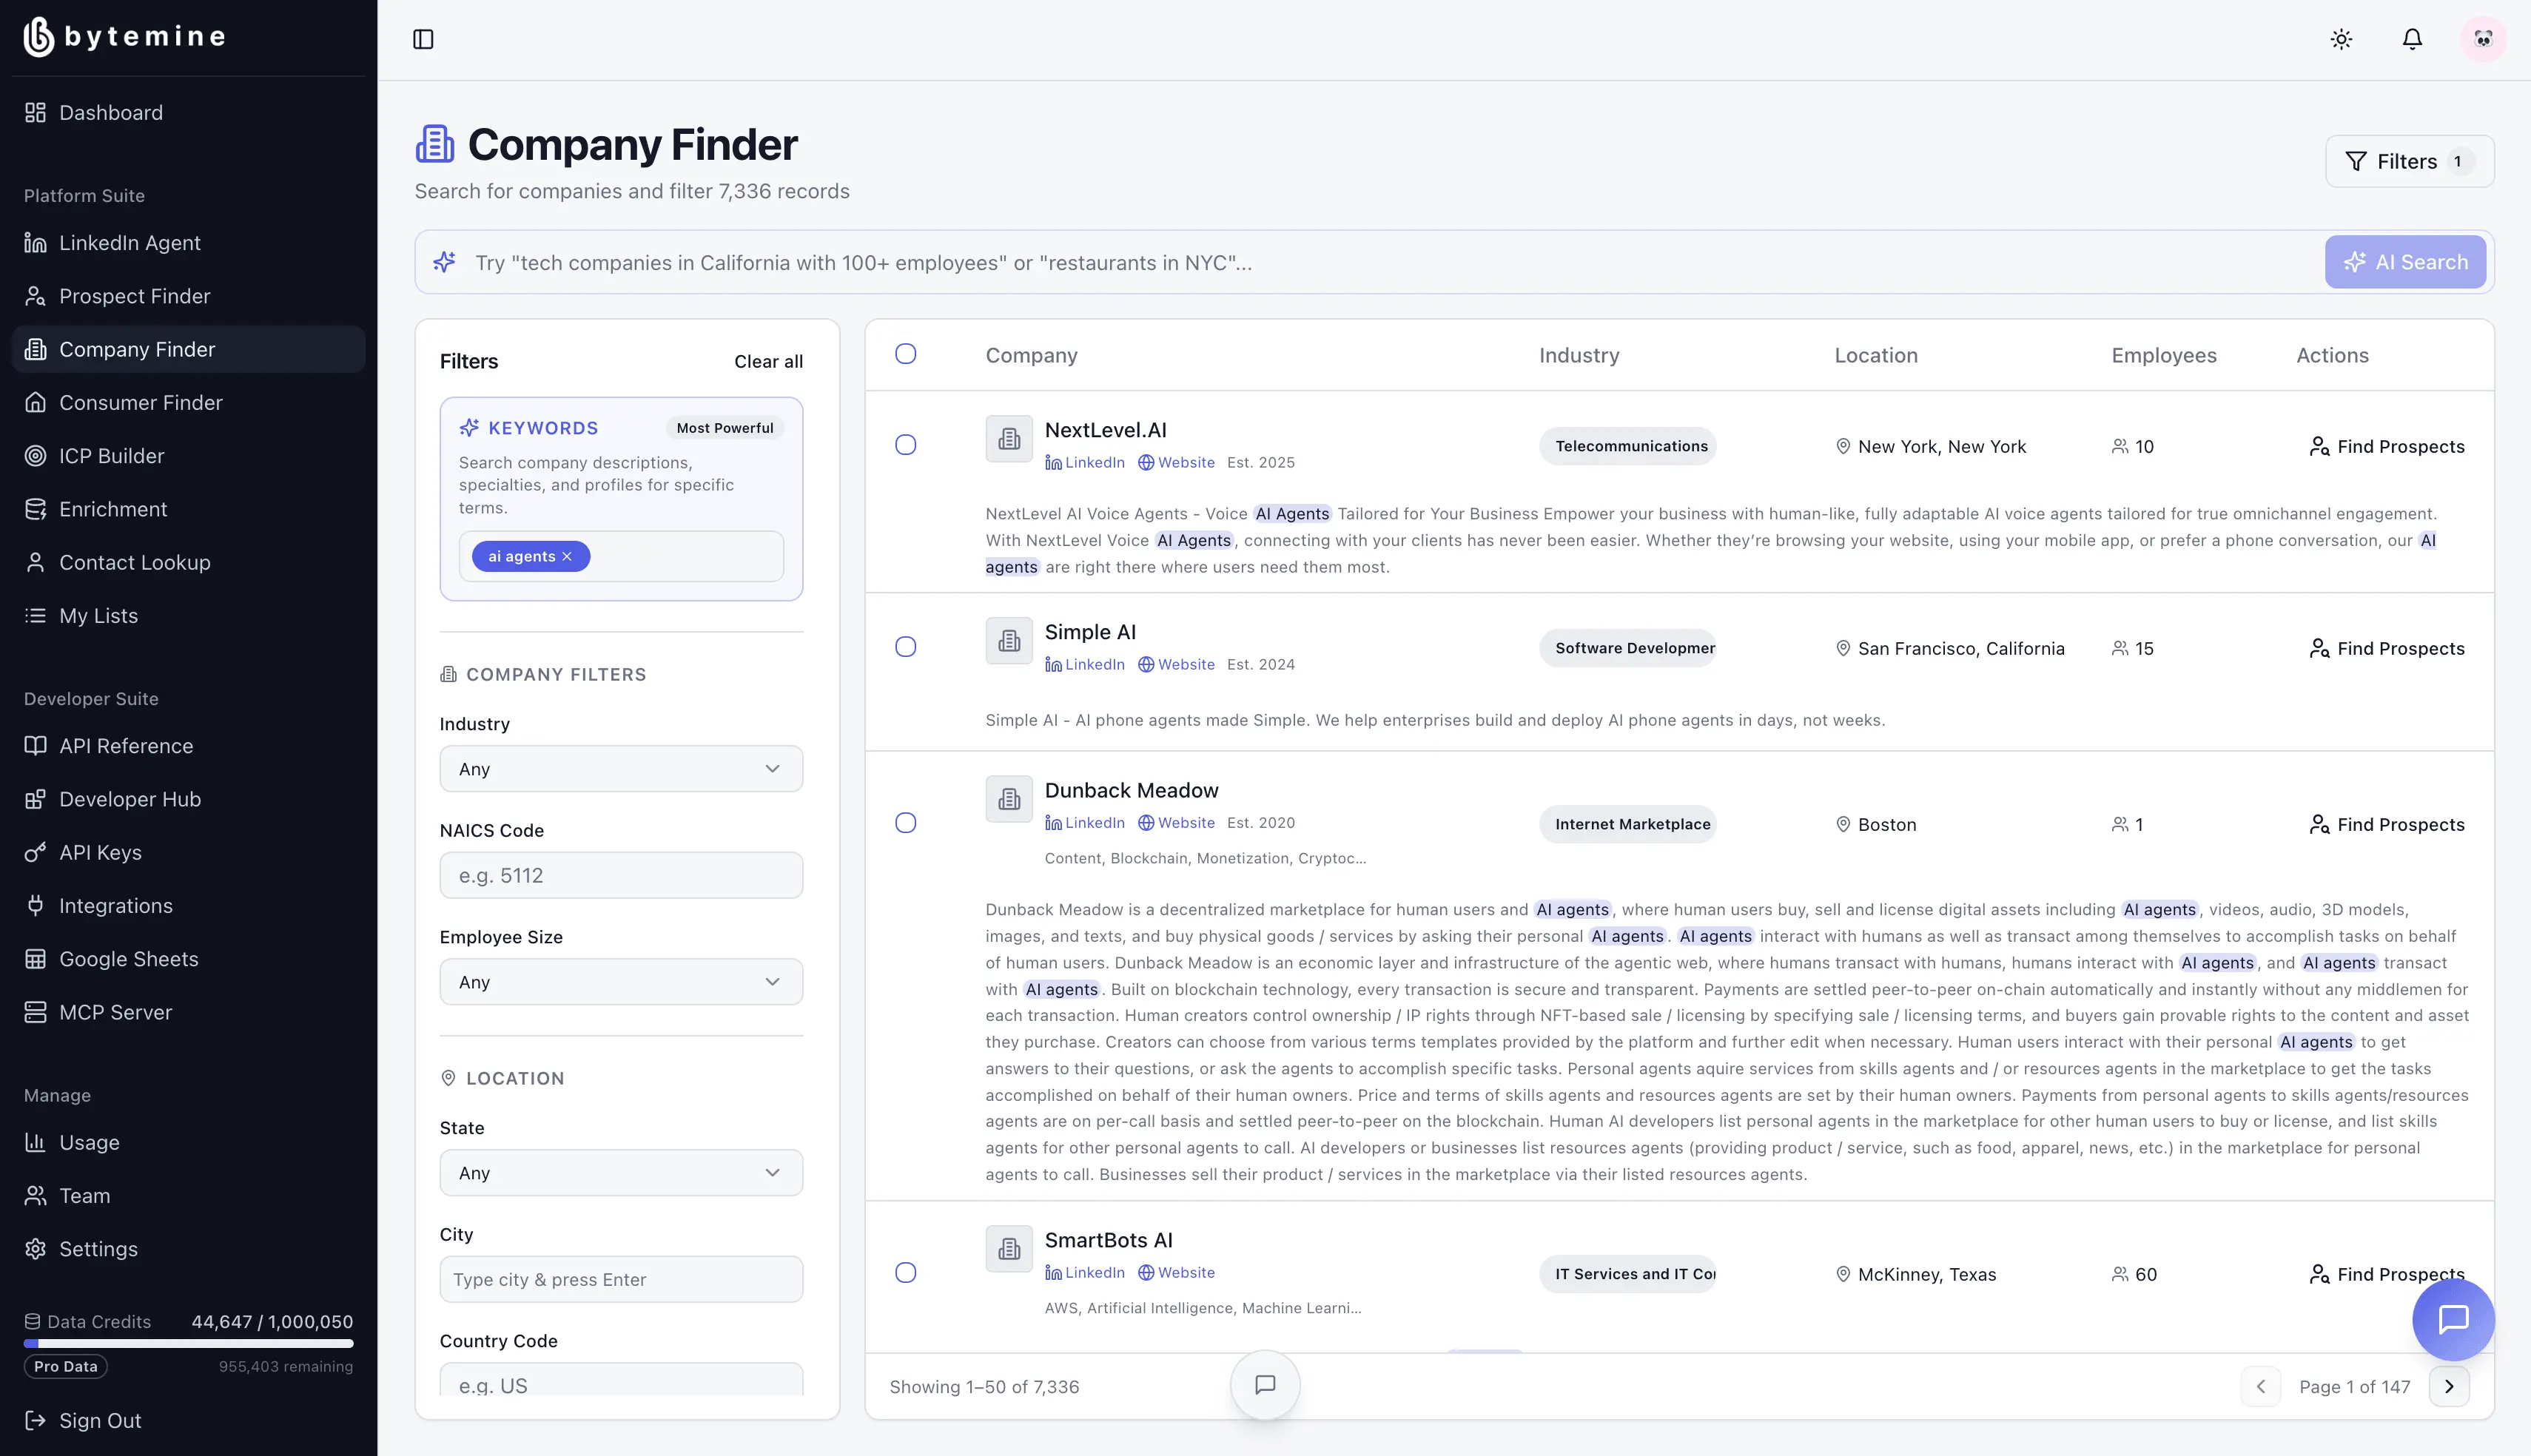The width and height of the screenshot is (2531, 1456).
Task: Select the Simple AI row checkbox
Action: 905,647
